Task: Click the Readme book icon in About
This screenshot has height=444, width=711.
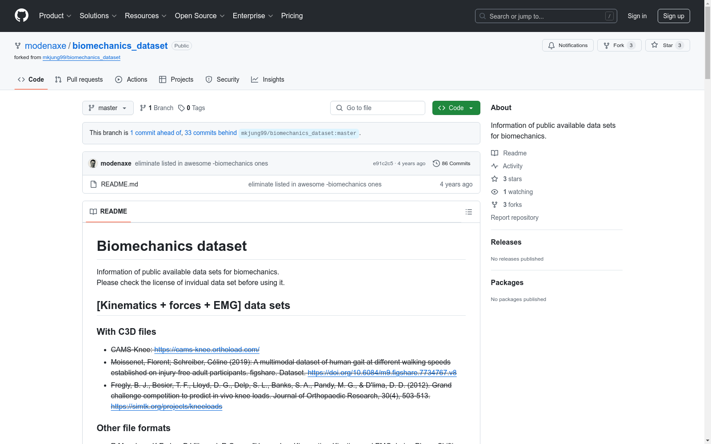Action: click(495, 153)
